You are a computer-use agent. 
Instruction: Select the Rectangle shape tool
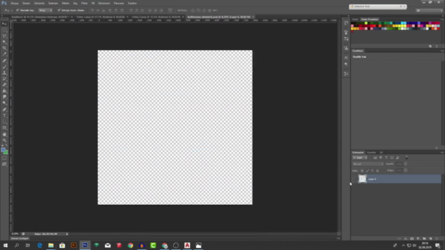point(5,128)
